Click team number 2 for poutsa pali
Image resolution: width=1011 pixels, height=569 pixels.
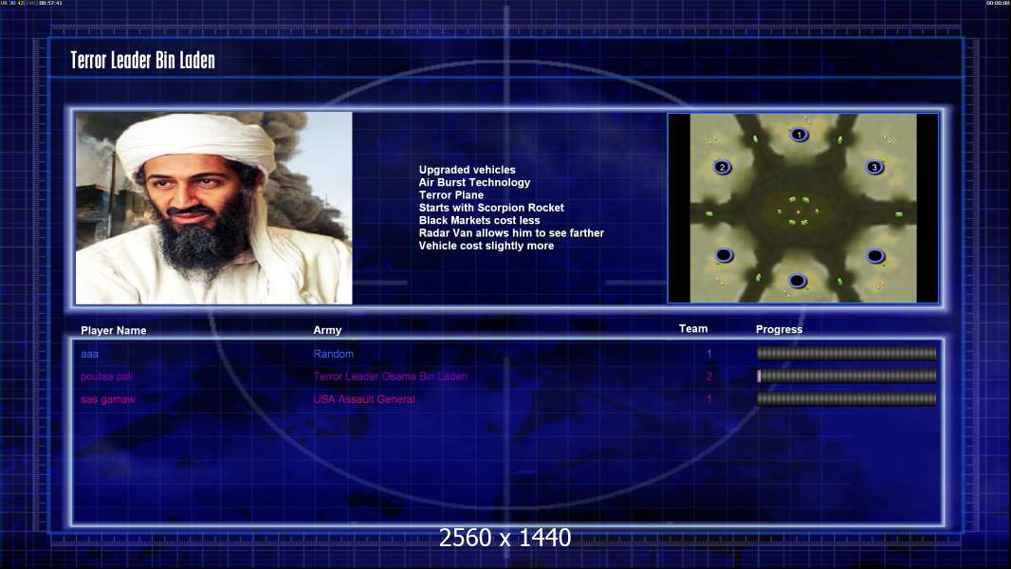pyautogui.click(x=708, y=376)
